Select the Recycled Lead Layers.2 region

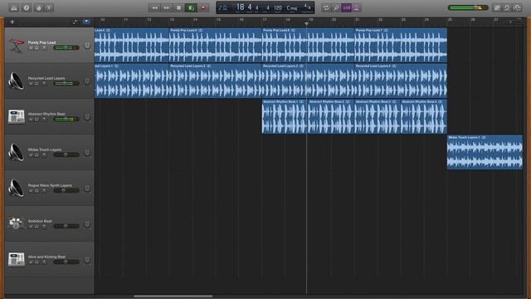tap(216, 81)
